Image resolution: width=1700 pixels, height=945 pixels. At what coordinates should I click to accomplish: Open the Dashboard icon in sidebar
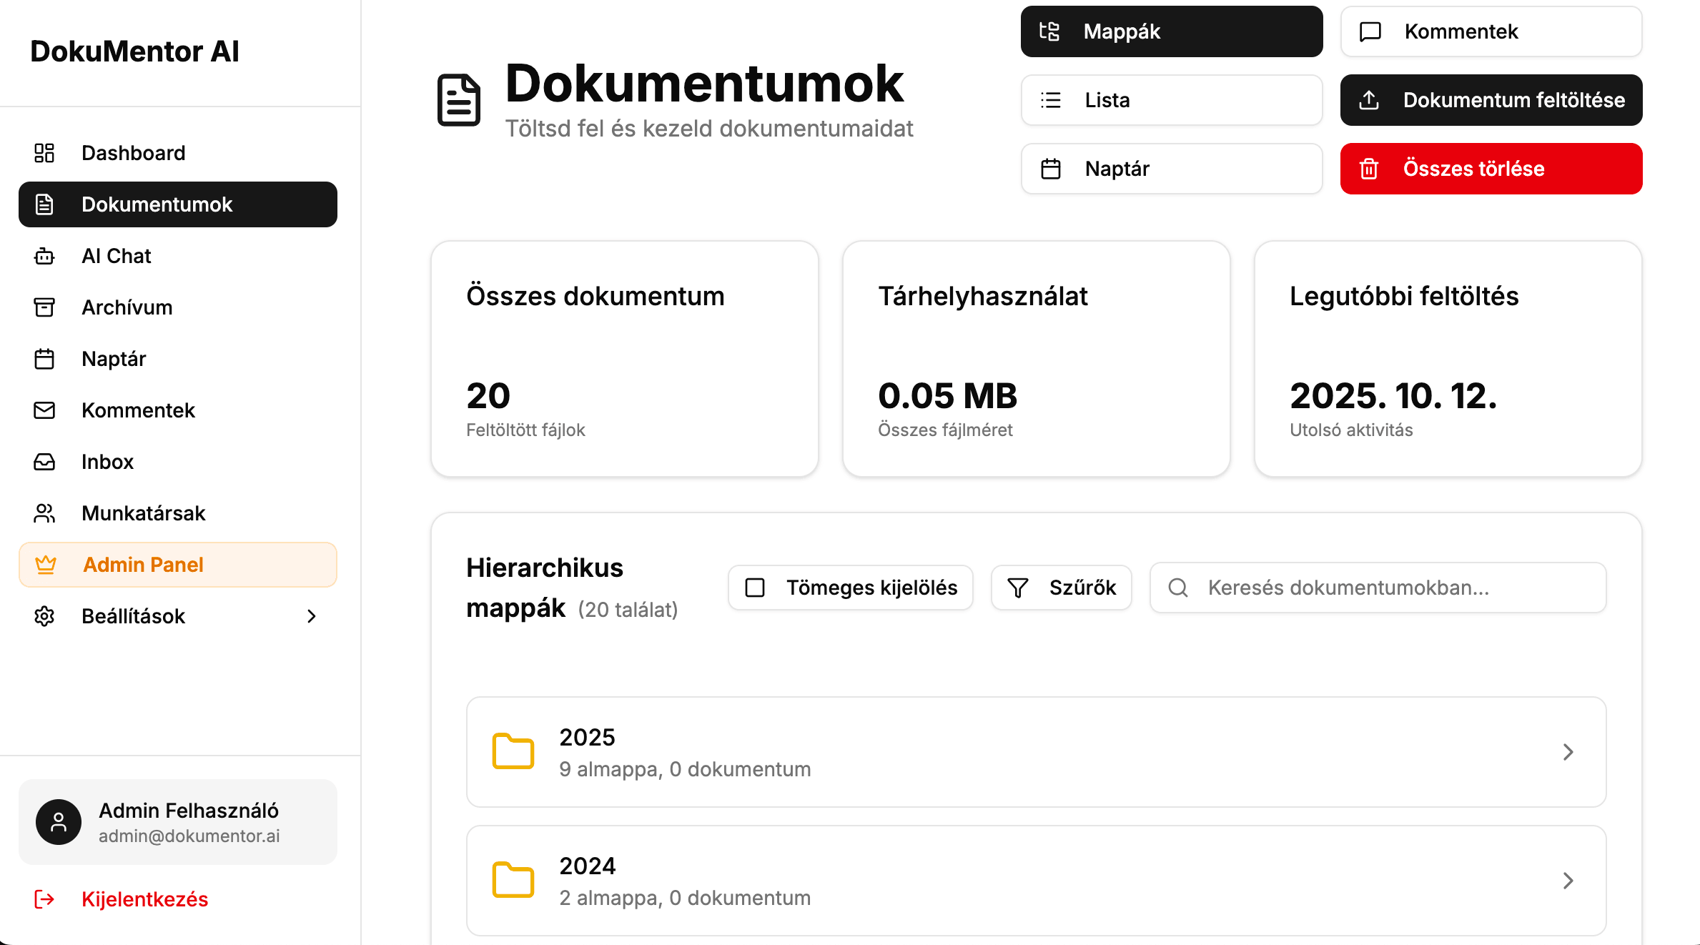coord(44,153)
